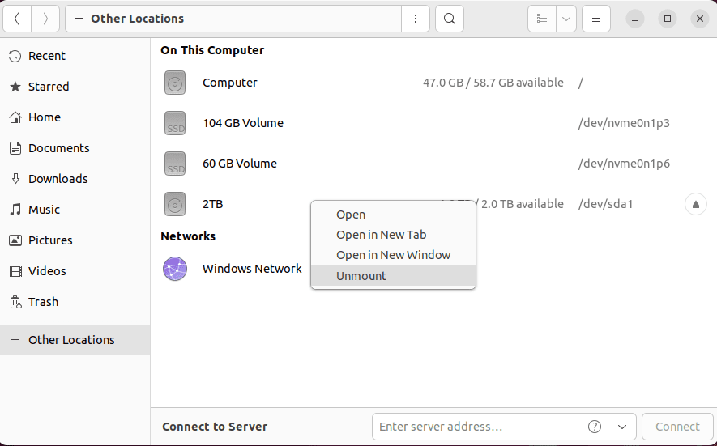Select Unmount in the context menu

click(x=393, y=276)
